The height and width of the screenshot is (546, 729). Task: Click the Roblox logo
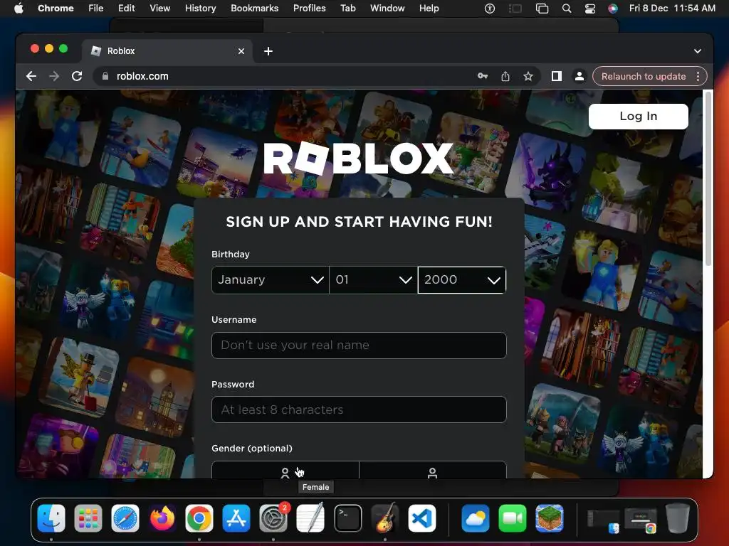tap(358, 159)
